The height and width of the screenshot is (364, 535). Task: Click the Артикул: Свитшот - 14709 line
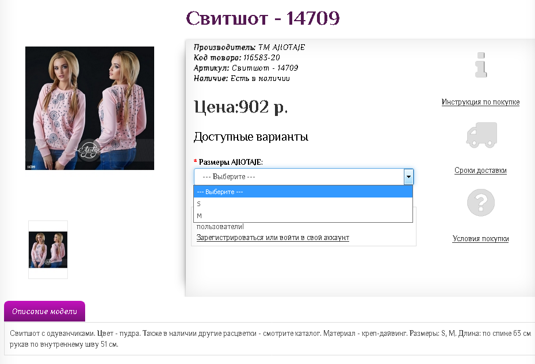(x=246, y=68)
